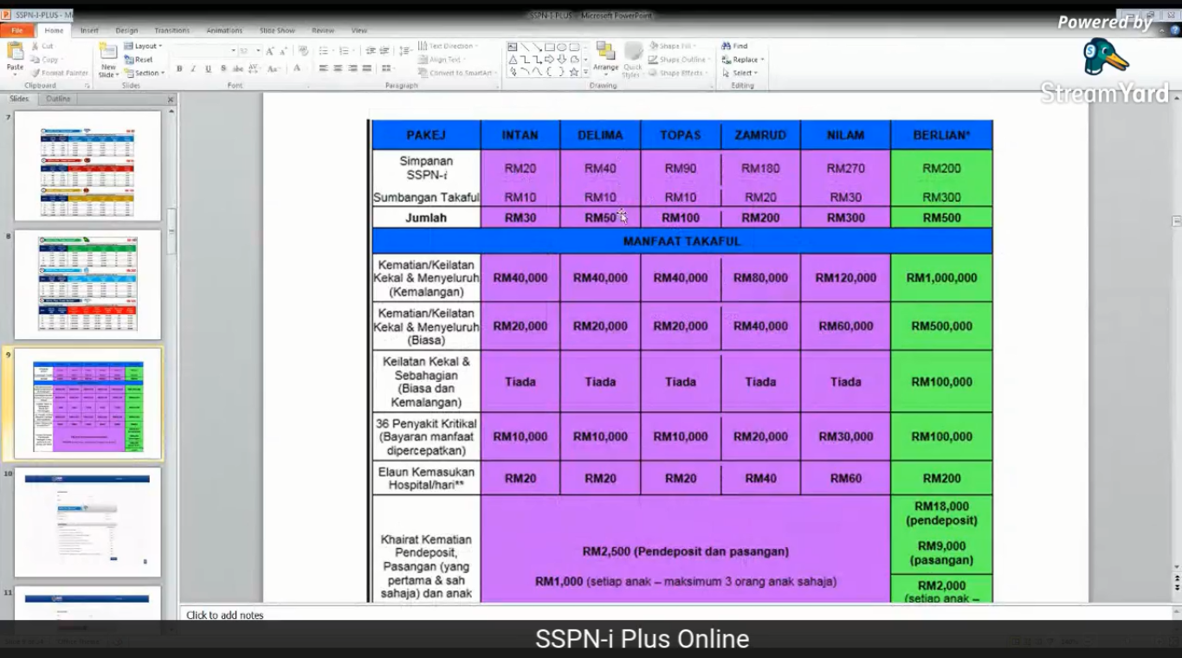The width and height of the screenshot is (1182, 658).
Task: Open the Insert ribbon tab
Action: tap(89, 30)
